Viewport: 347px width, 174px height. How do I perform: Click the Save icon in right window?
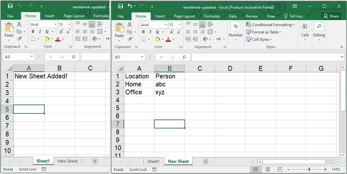pos(120,6)
